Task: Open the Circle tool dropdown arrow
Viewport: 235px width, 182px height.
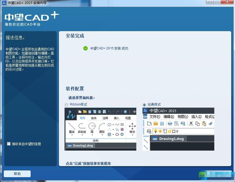Action: 92,135
